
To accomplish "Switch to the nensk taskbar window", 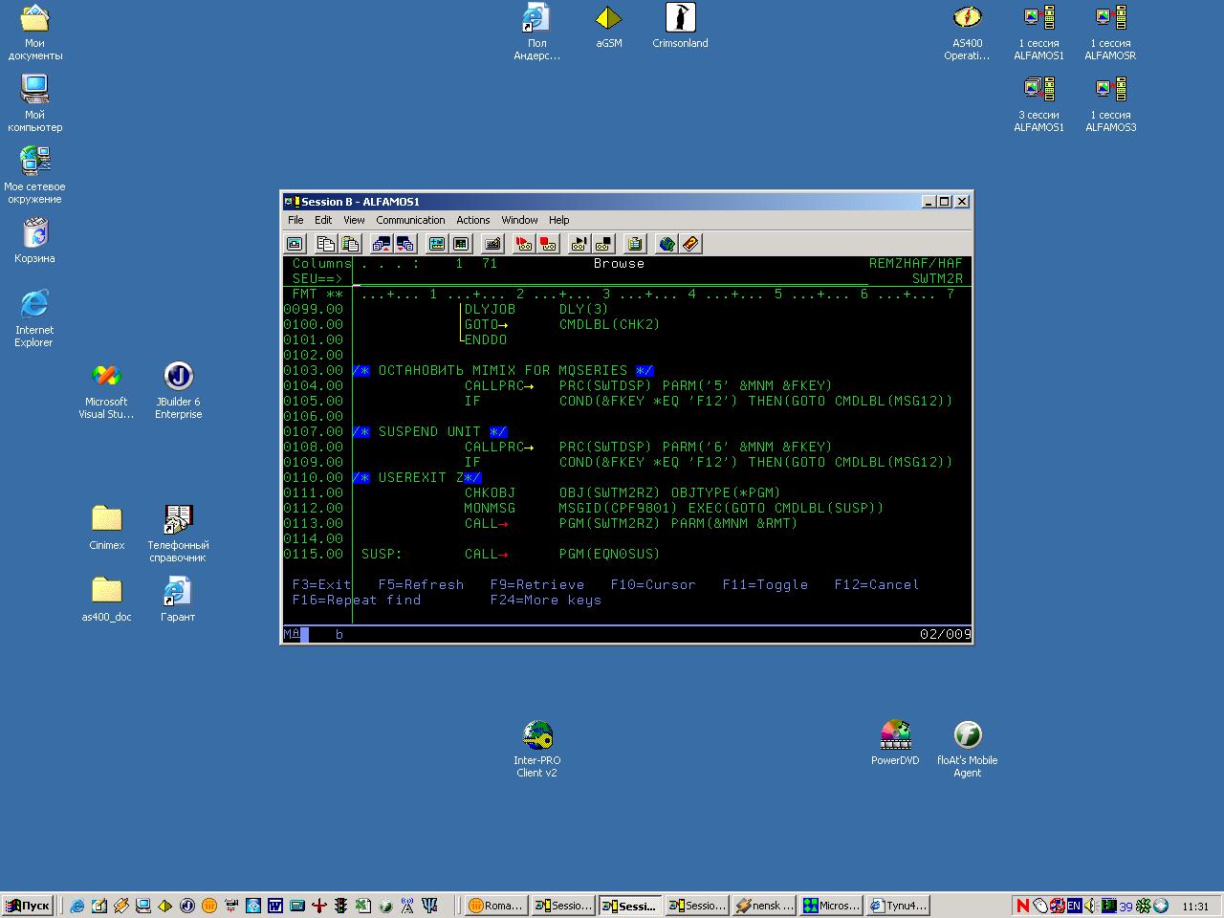I will click(765, 906).
